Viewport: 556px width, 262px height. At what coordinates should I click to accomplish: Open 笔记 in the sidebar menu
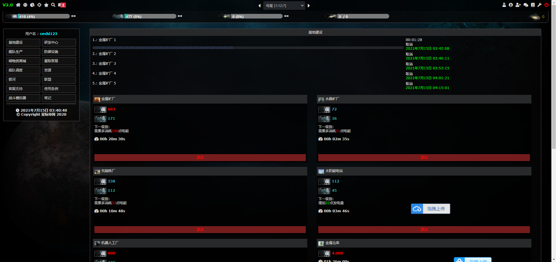59,98
